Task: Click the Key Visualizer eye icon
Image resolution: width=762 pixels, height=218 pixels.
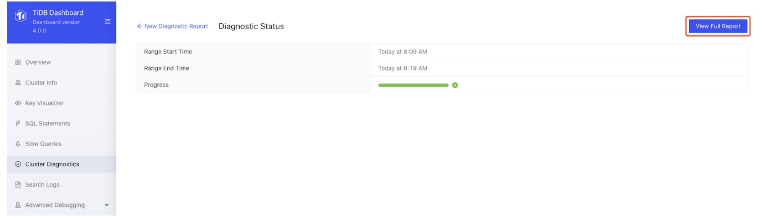Action: 18,103
